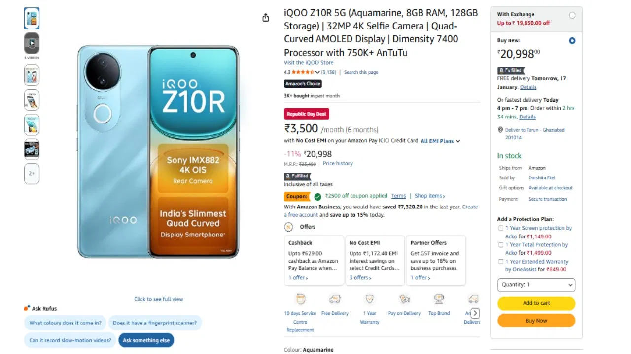
Task: Click the Pay on Delivery icon
Action: click(x=404, y=299)
